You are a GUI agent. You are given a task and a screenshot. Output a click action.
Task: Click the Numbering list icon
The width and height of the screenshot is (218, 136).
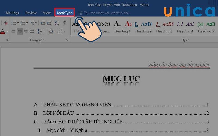coord(23,23)
